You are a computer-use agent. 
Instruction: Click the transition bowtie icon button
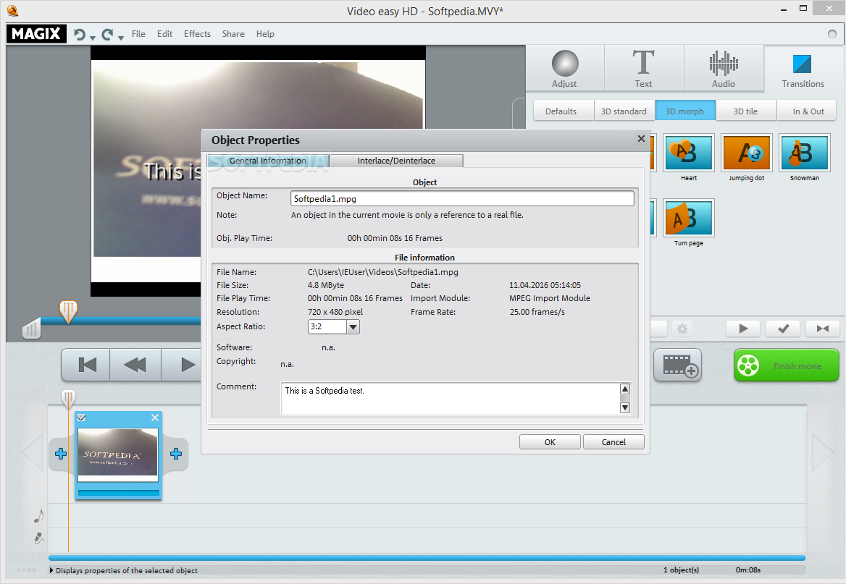click(x=823, y=329)
